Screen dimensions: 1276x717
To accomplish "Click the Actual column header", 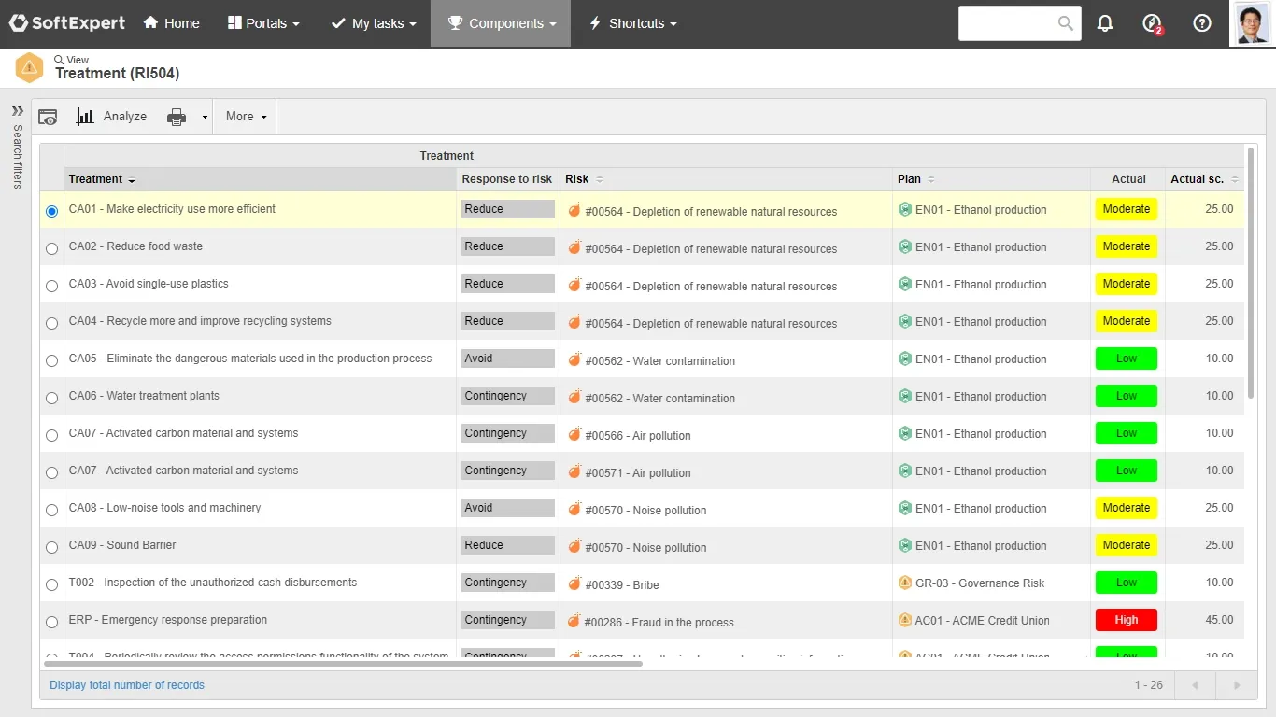I will click(x=1128, y=179).
